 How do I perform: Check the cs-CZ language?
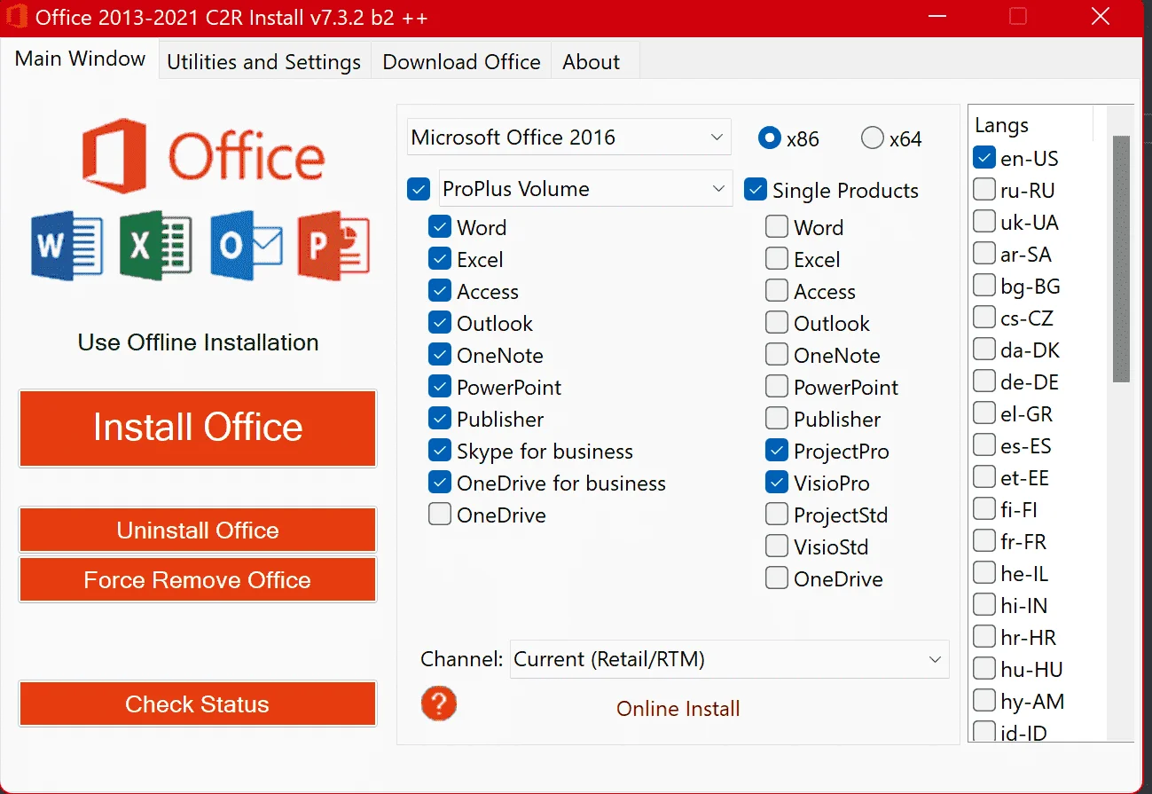pos(984,318)
